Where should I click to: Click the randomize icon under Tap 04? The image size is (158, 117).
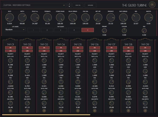coord(61,111)
